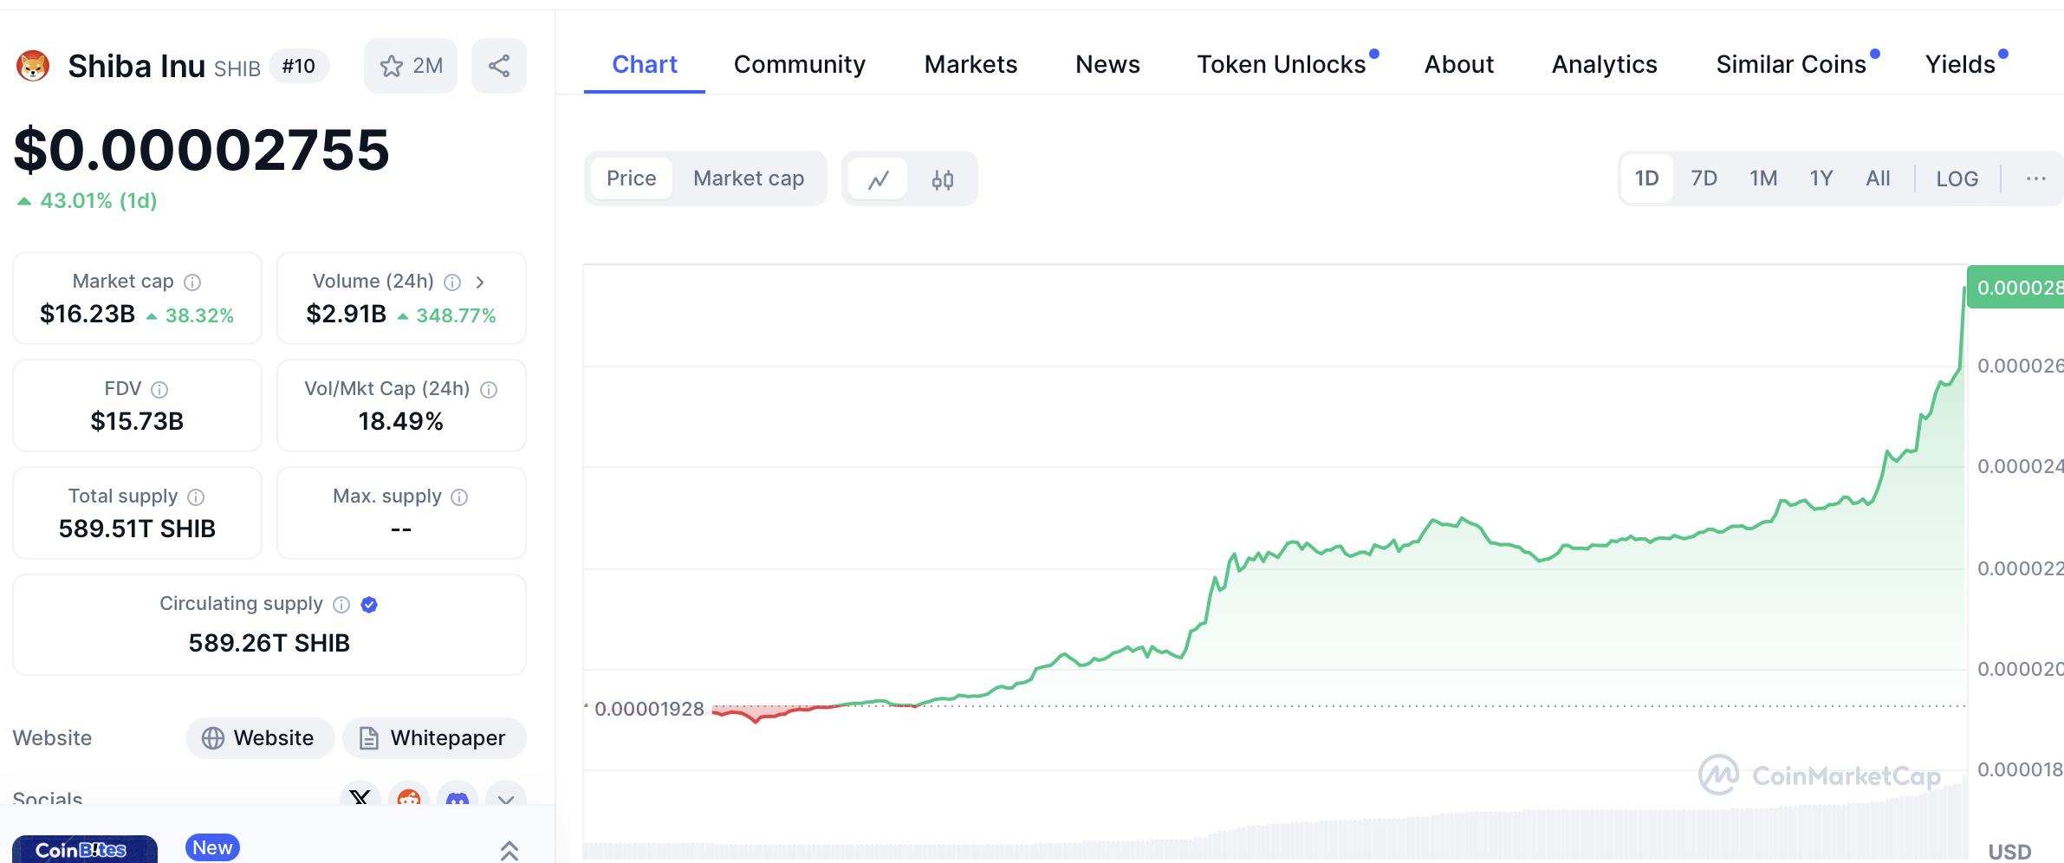Visit the project Website button
The image size is (2064, 863).
(x=260, y=738)
